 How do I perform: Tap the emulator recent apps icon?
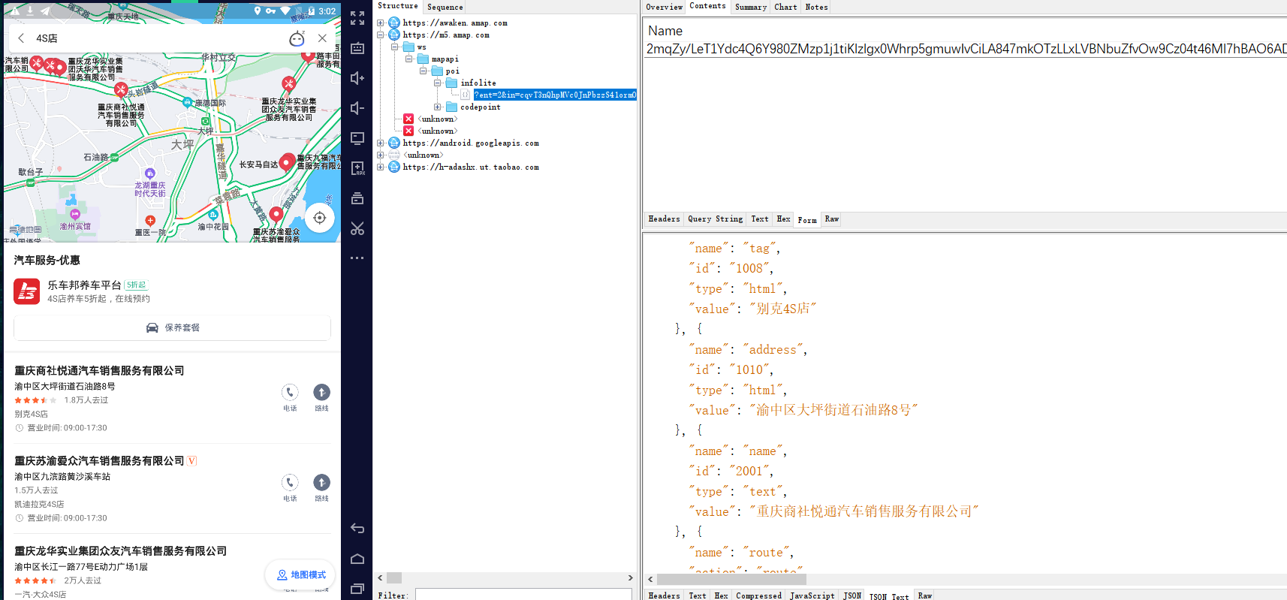(357, 589)
